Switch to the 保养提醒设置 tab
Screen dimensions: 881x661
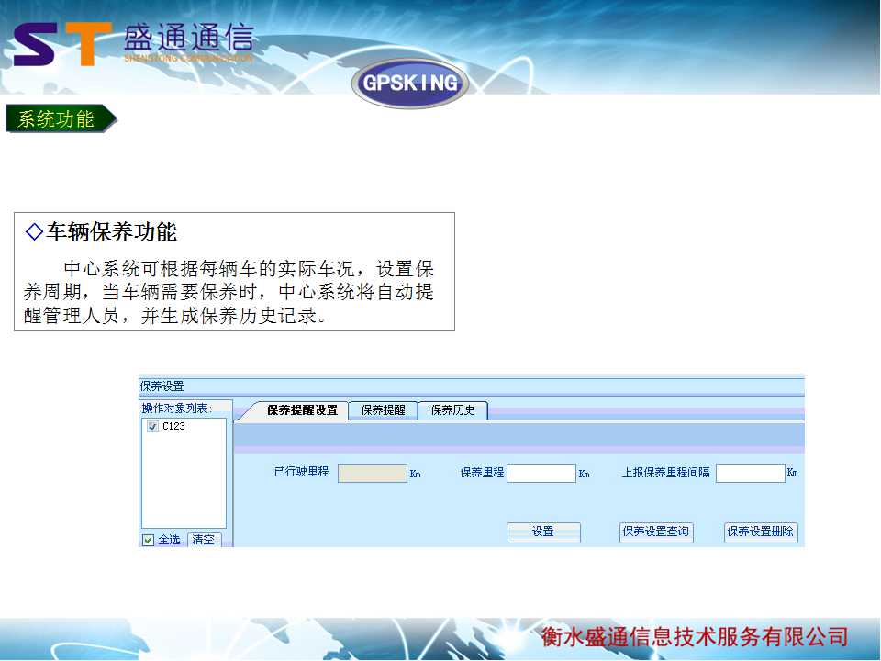coord(302,410)
